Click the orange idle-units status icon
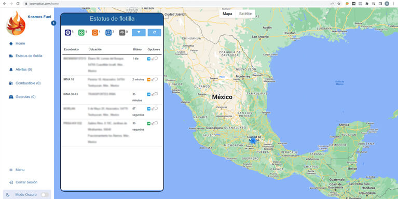Screen dimensions: 398x199 95,33
